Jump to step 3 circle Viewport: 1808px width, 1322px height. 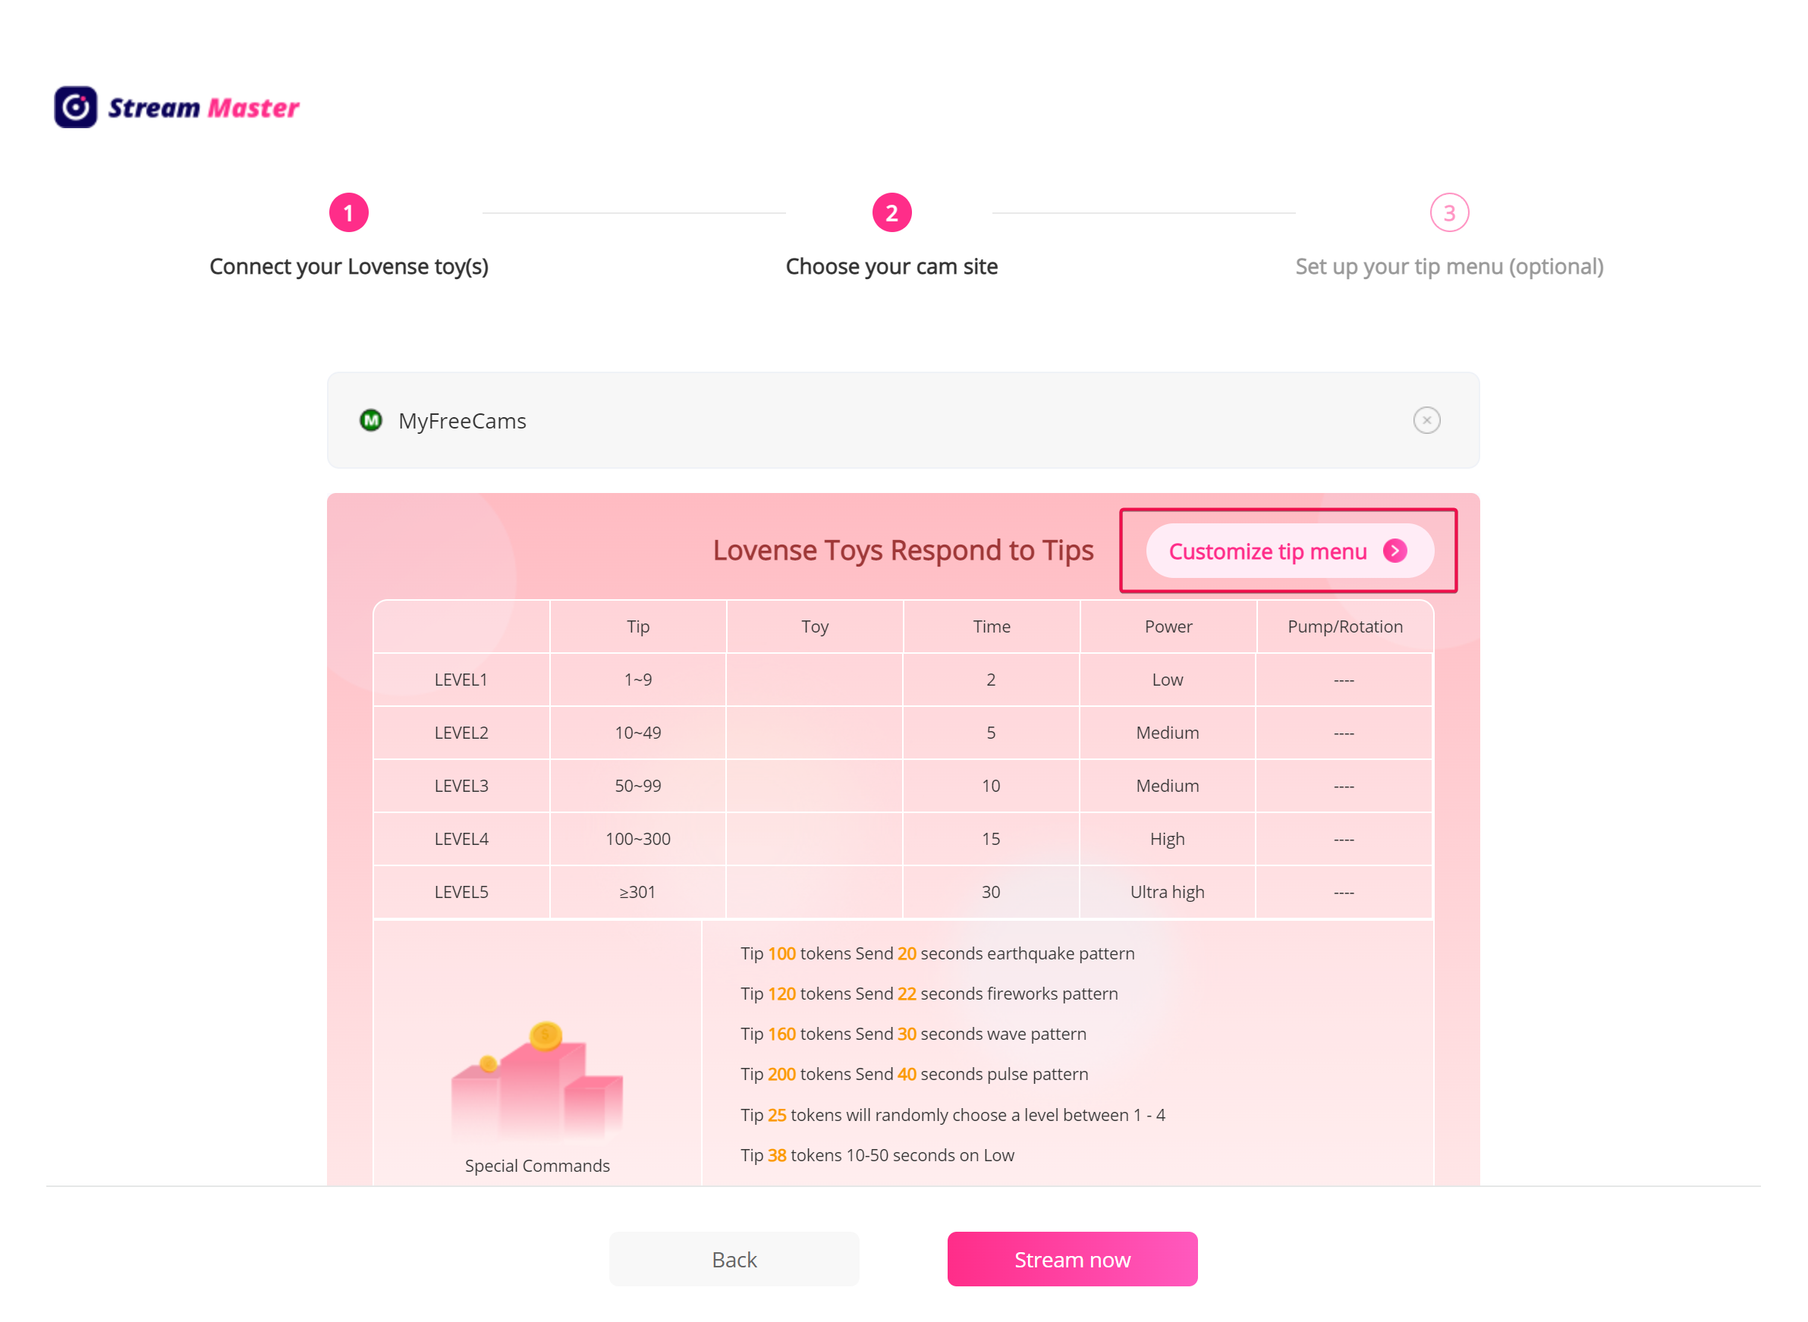1449,213
